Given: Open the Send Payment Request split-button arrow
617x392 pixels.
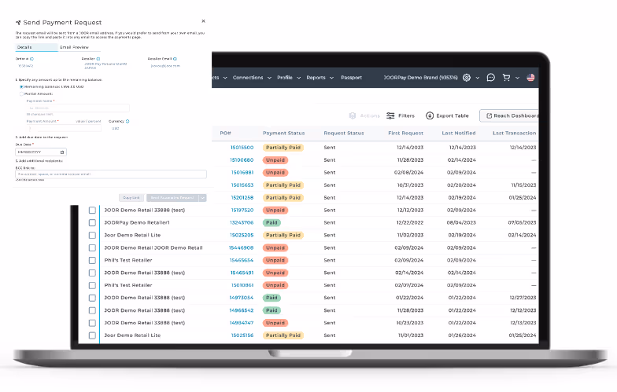Looking at the screenshot, I should pyautogui.click(x=203, y=198).
